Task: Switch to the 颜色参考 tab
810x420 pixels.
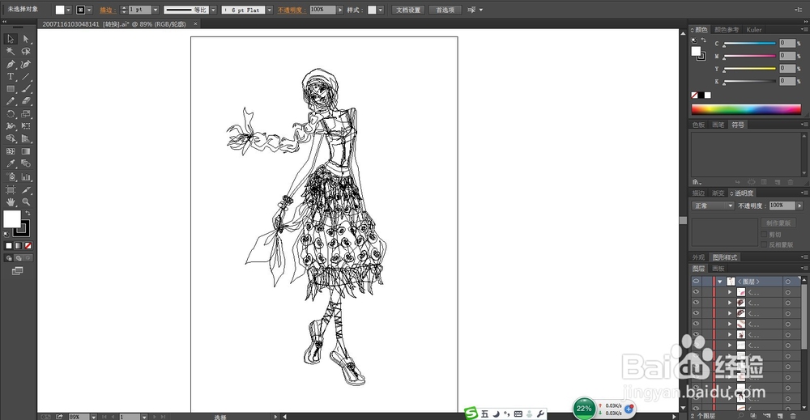Action: (727, 30)
